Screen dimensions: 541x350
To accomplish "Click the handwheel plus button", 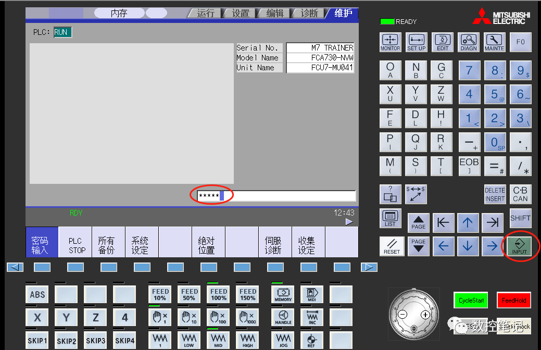I will point(425,315).
